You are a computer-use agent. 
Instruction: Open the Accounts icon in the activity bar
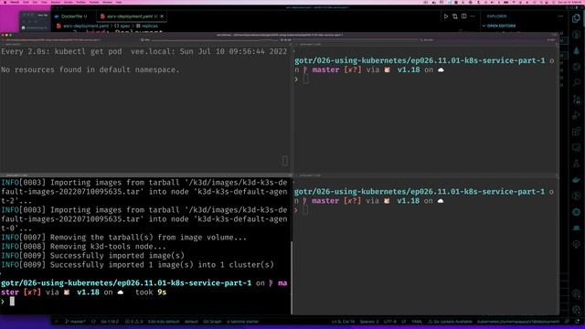[577, 293]
